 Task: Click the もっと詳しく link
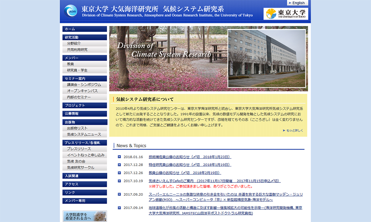[x=293, y=130]
